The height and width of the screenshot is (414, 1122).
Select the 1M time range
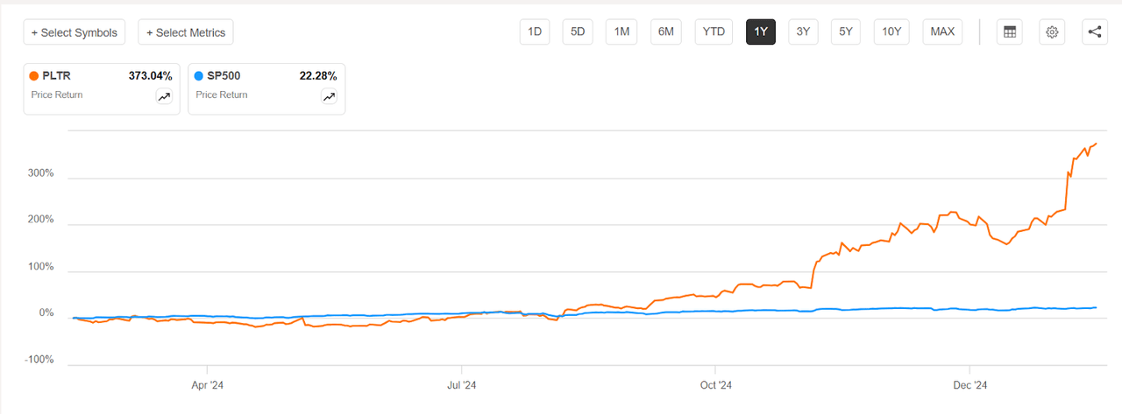pos(621,32)
